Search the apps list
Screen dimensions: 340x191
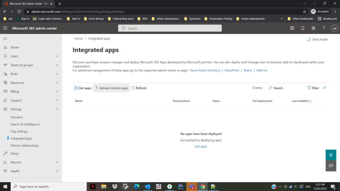(276, 88)
